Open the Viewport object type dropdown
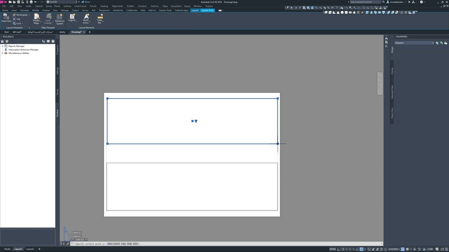The width and height of the screenshot is (449, 252). coord(414,43)
